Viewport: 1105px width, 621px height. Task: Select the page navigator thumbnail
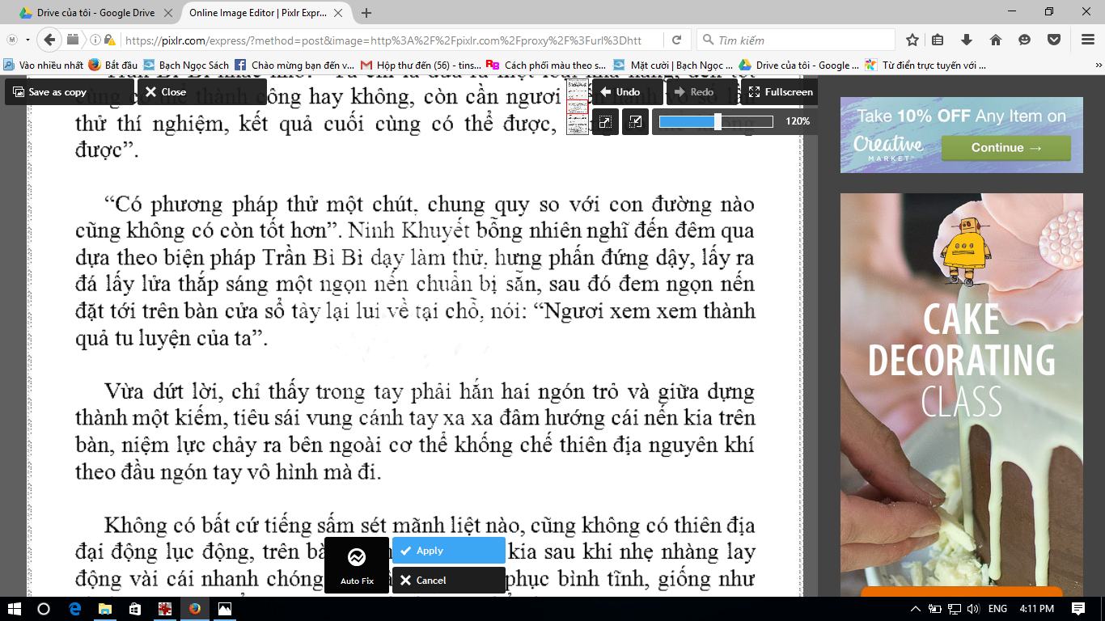click(x=578, y=107)
